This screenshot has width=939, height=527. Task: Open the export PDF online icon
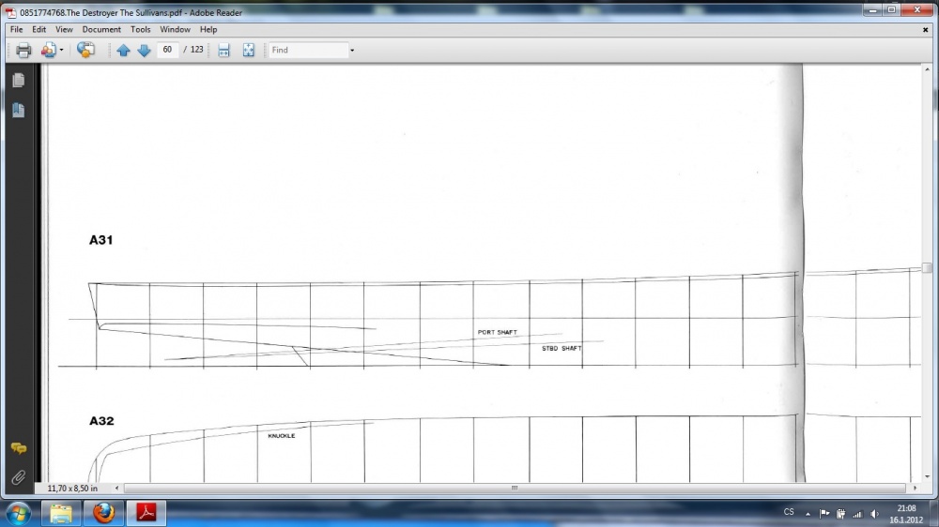coord(48,51)
